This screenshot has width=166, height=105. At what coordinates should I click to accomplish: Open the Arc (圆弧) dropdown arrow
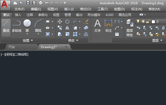[x=38, y=34]
